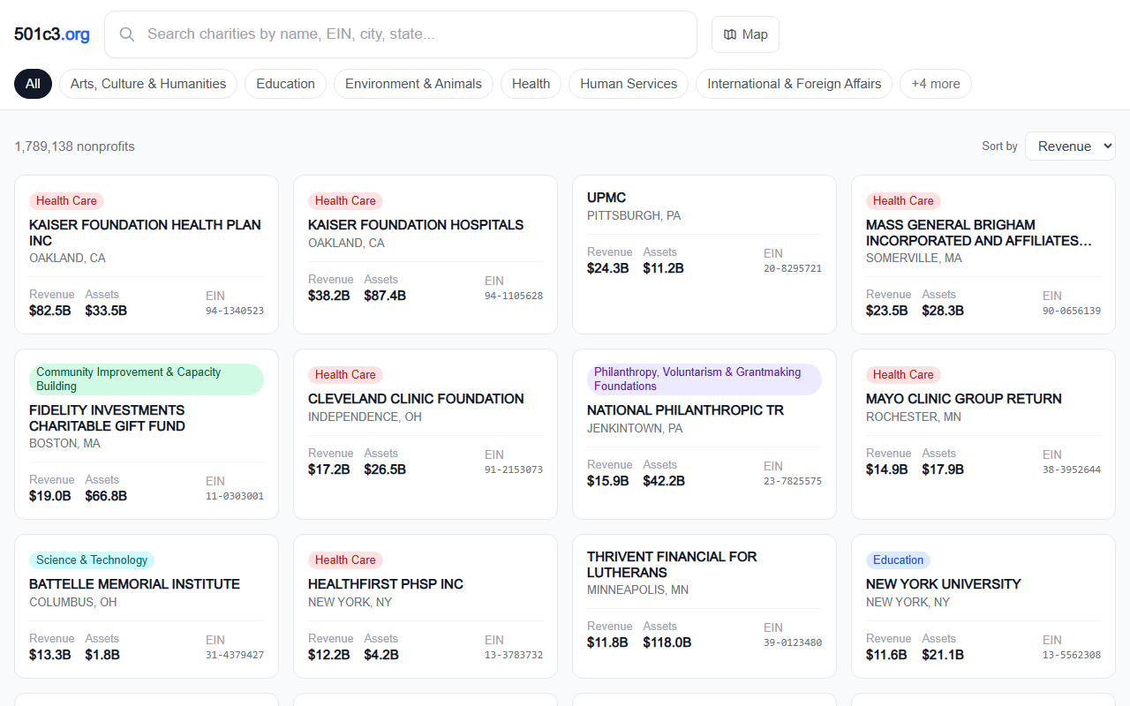Click Philanthropy, Voluntarism & Grantmaking Foundations tag
Image resolution: width=1130 pixels, height=706 pixels.
[704, 379]
